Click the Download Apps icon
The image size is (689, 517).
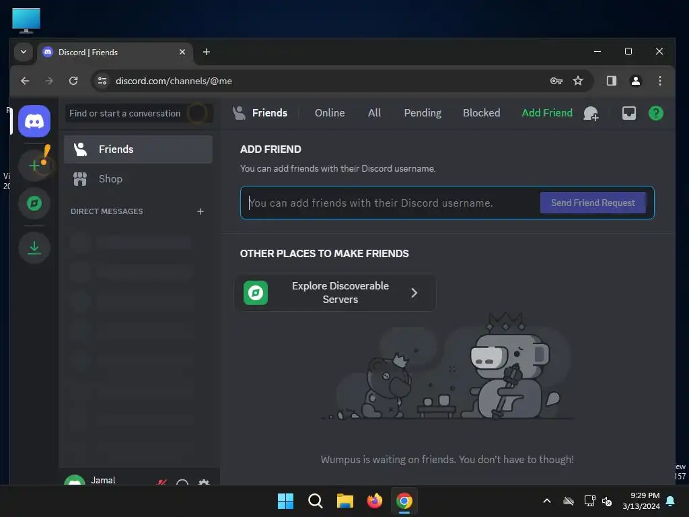(34, 248)
